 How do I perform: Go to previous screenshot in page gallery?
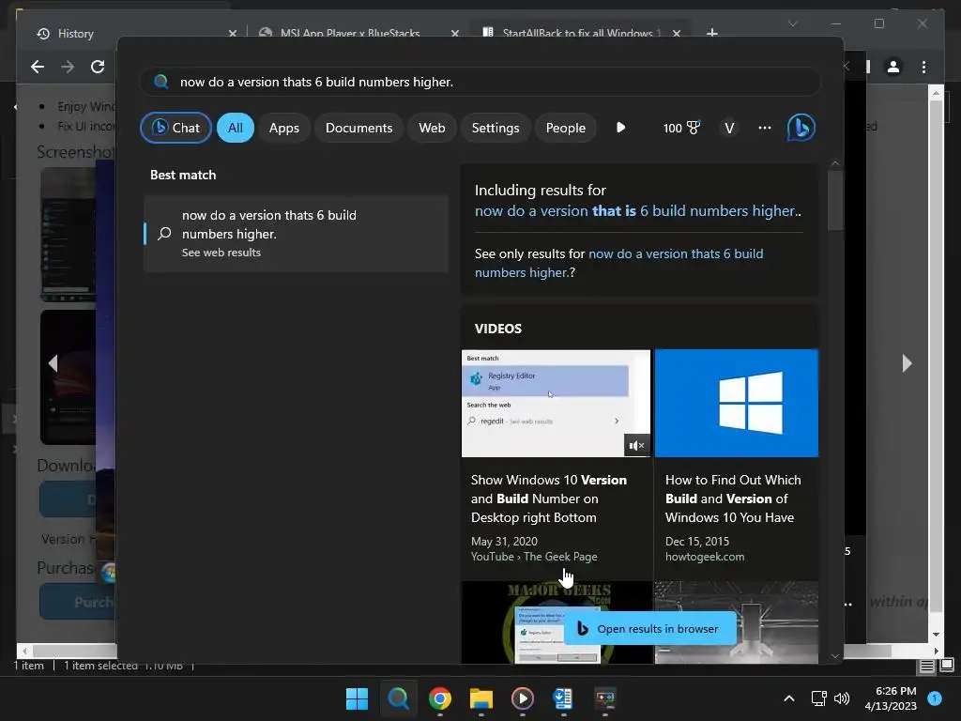tap(53, 363)
